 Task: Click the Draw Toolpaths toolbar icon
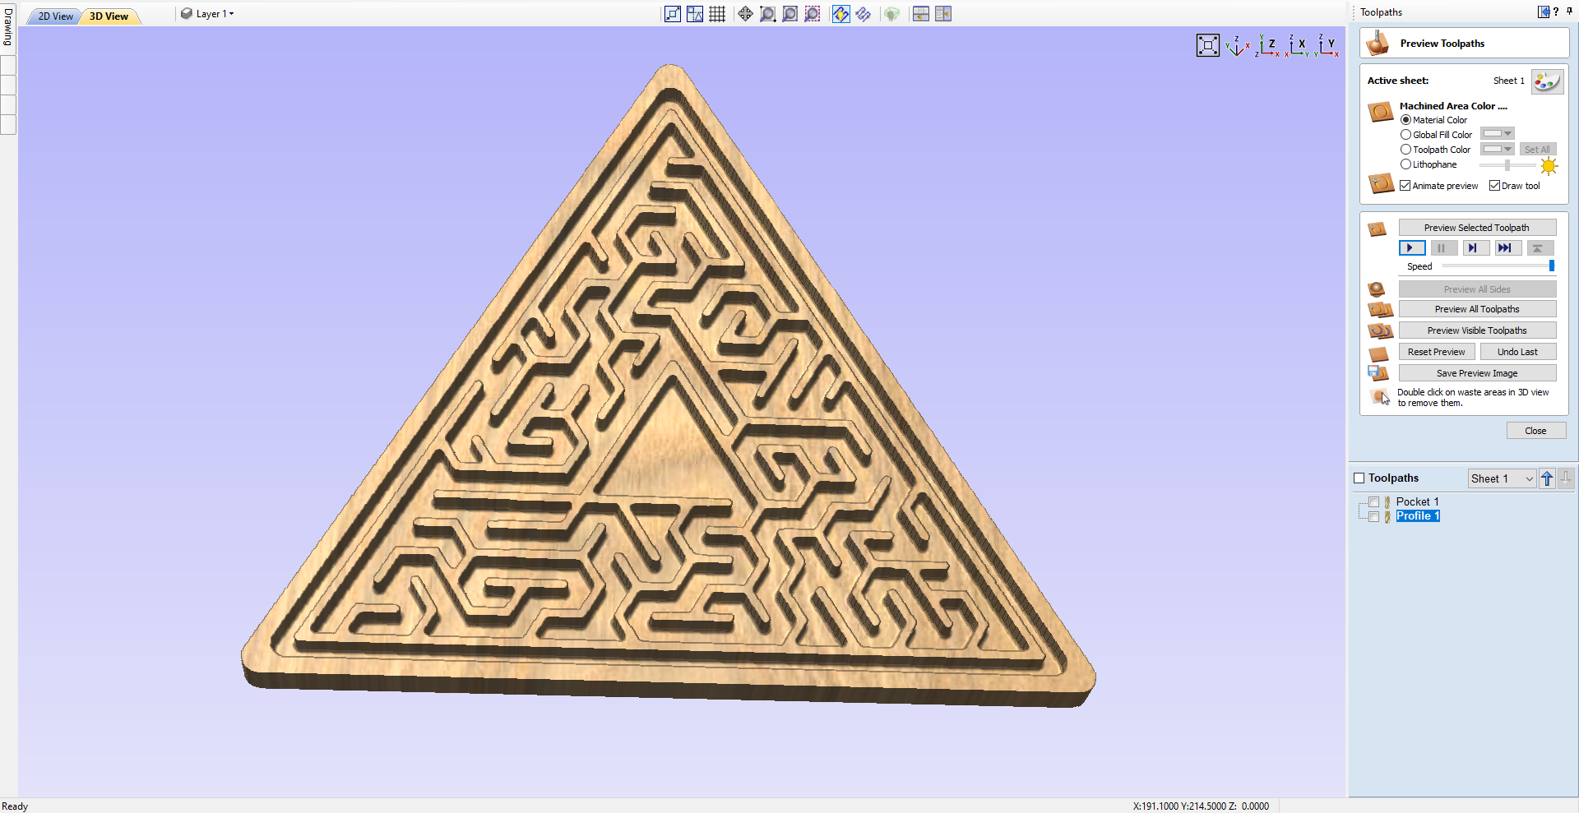[x=864, y=13]
